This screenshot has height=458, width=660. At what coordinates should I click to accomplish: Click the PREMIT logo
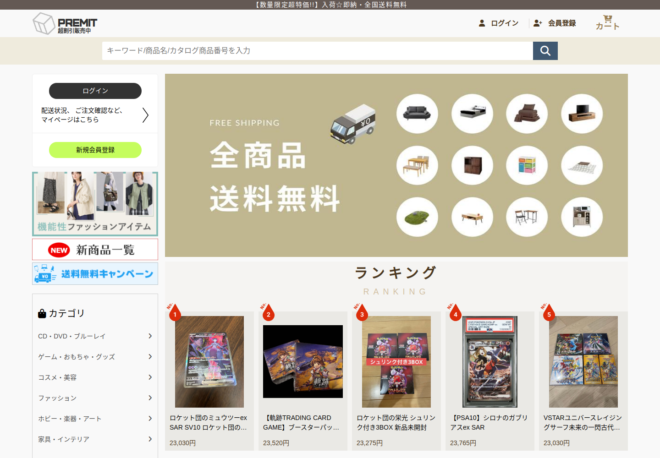(65, 23)
